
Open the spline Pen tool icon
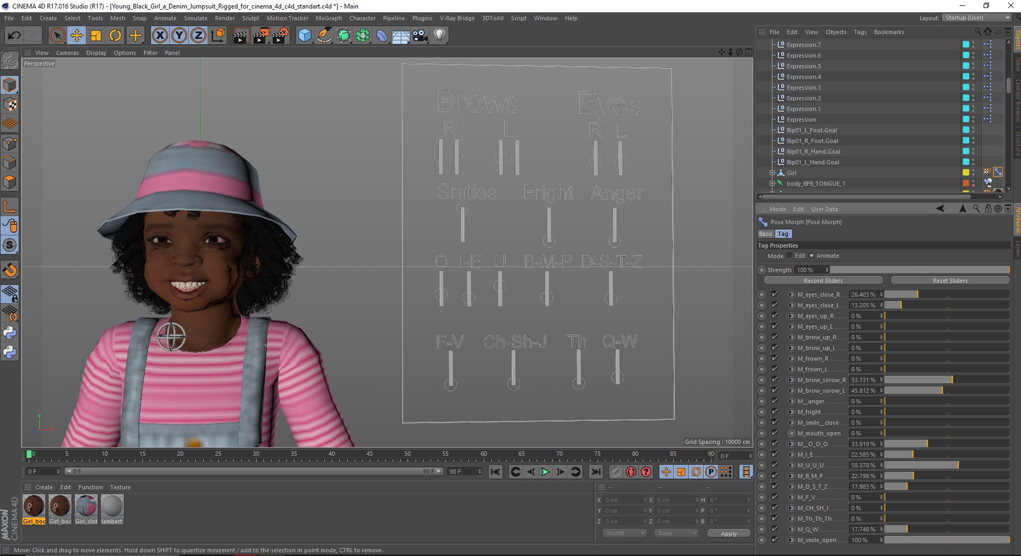324,36
